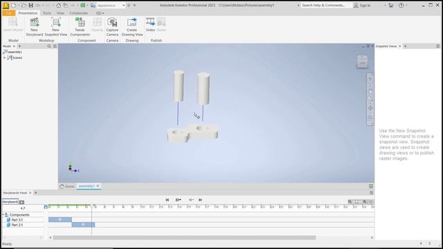Collapse the Components group in storyboard

coord(3,215)
